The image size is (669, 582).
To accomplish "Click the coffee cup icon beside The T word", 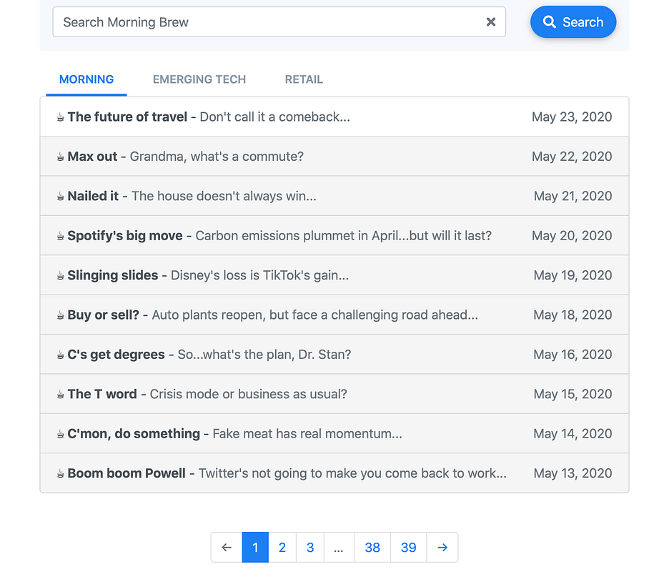I will tap(61, 395).
